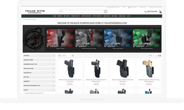Open the COMPETITION GEAR menu
This screenshot has height=110, width=184.
click(x=86, y=16)
